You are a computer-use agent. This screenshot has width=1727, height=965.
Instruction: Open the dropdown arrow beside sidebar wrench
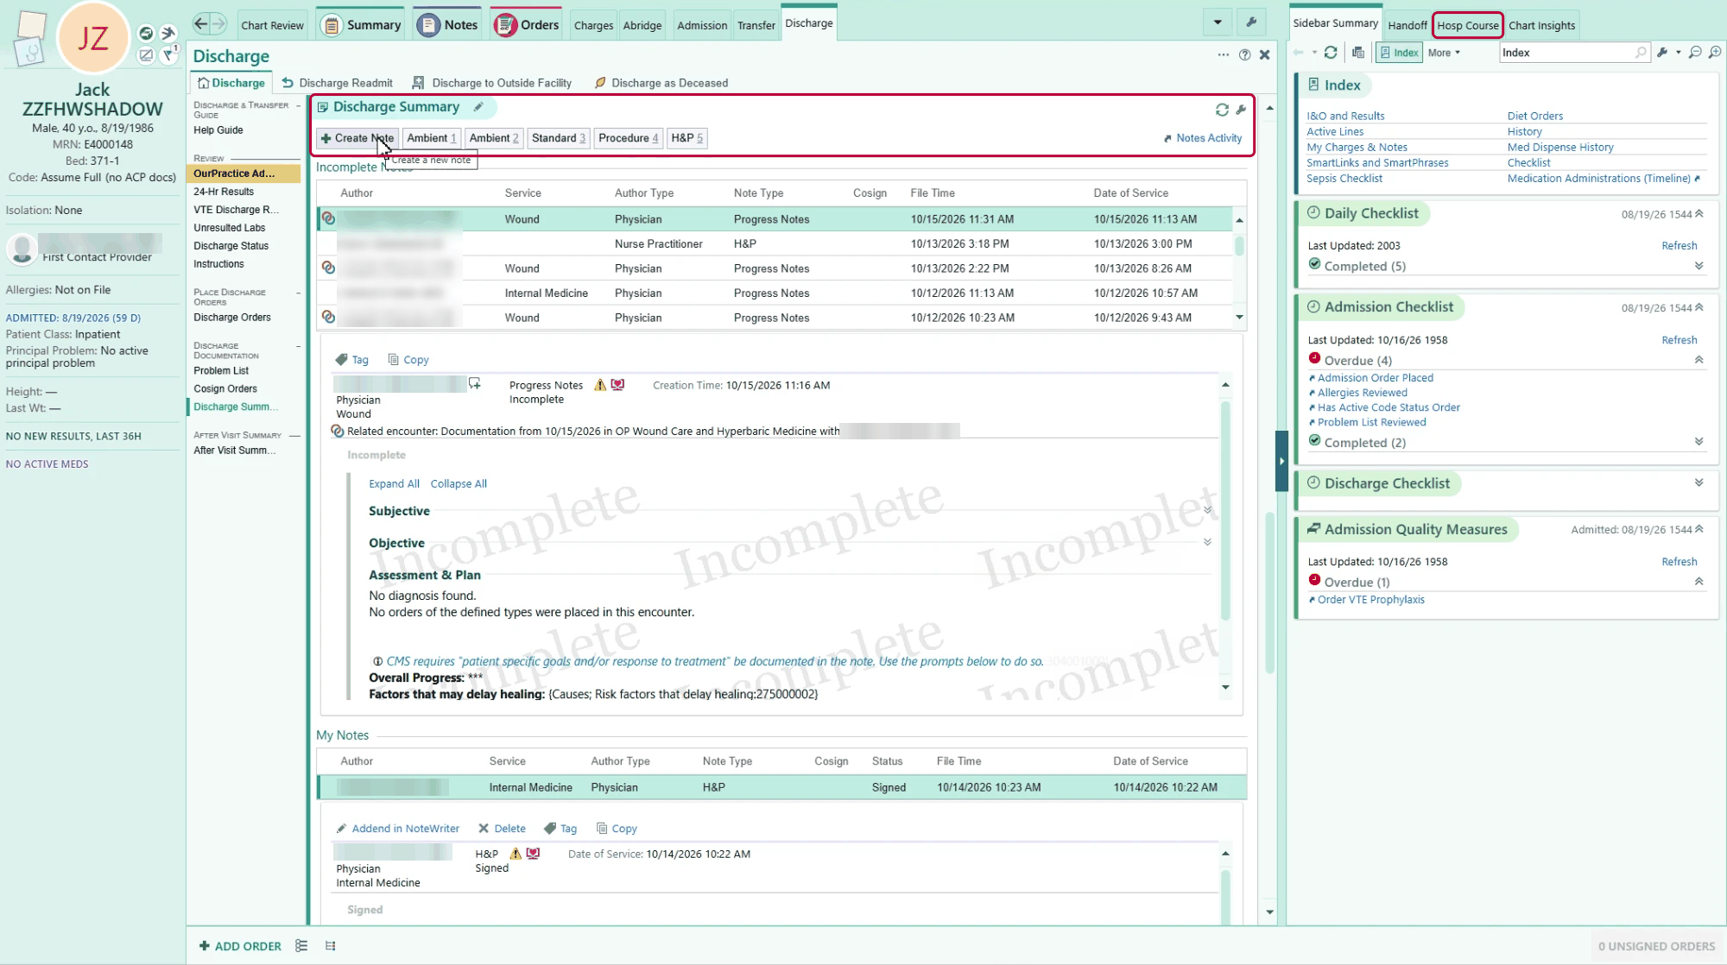[x=1678, y=53]
